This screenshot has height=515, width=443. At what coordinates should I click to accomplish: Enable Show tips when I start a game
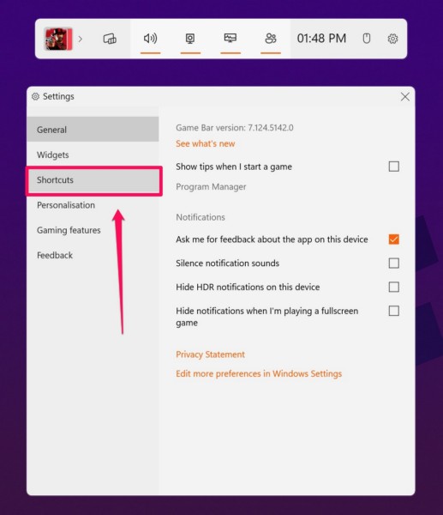(x=394, y=167)
